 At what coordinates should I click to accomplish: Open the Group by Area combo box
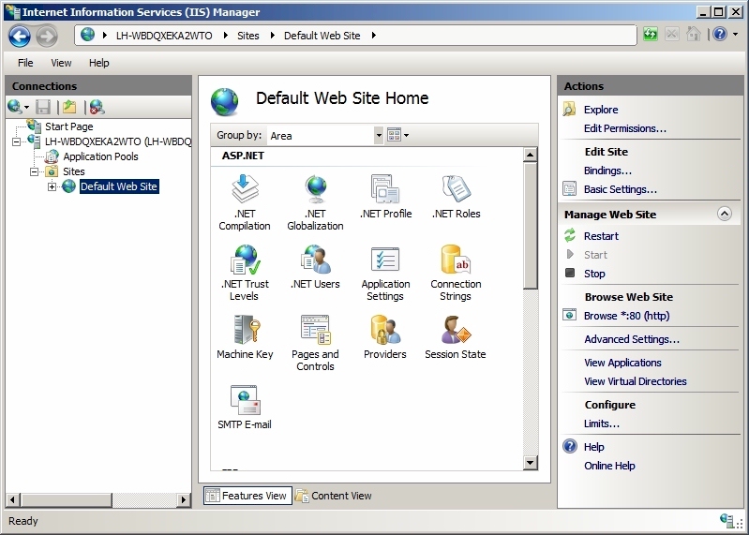click(325, 136)
